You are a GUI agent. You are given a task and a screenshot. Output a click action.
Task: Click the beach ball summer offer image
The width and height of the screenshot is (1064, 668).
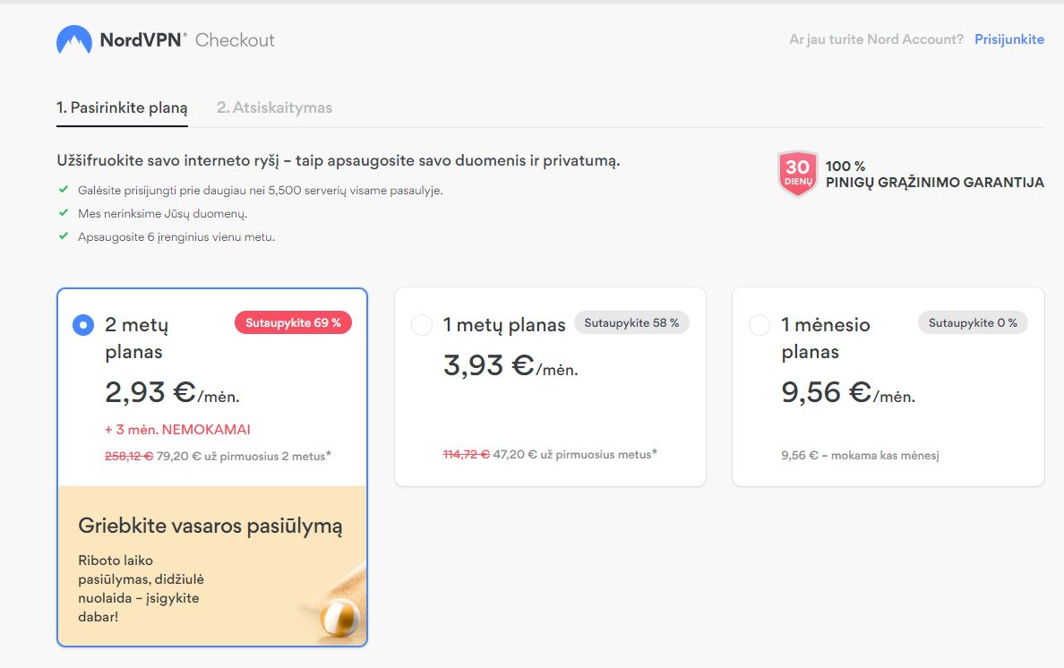pyautogui.click(x=339, y=616)
